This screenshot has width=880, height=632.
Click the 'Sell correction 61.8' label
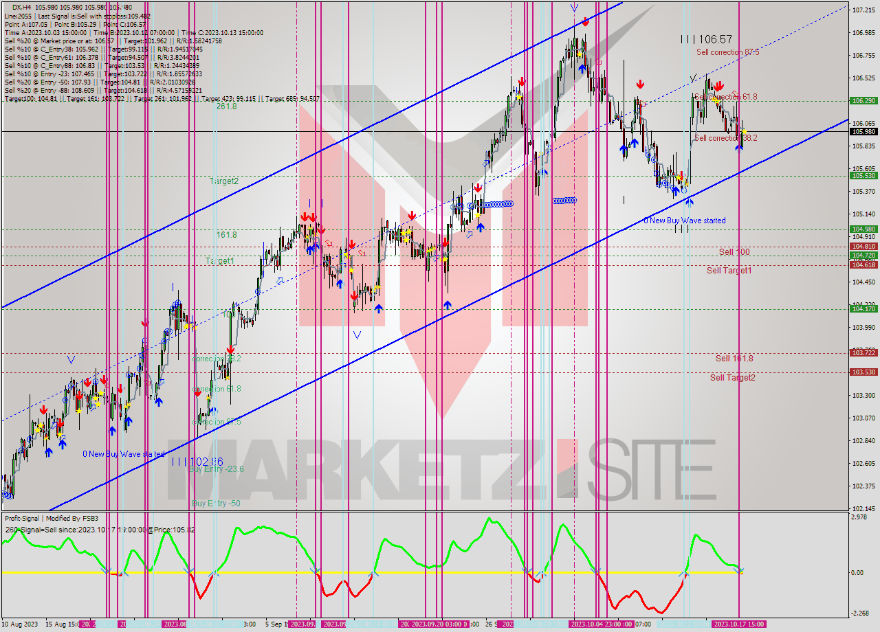coord(726,97)
